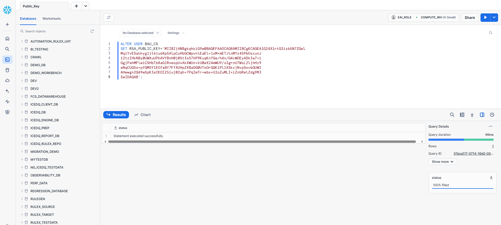501x225 pixels.
Task: Click the Snowflake logo icon
Action: [7, 10]
